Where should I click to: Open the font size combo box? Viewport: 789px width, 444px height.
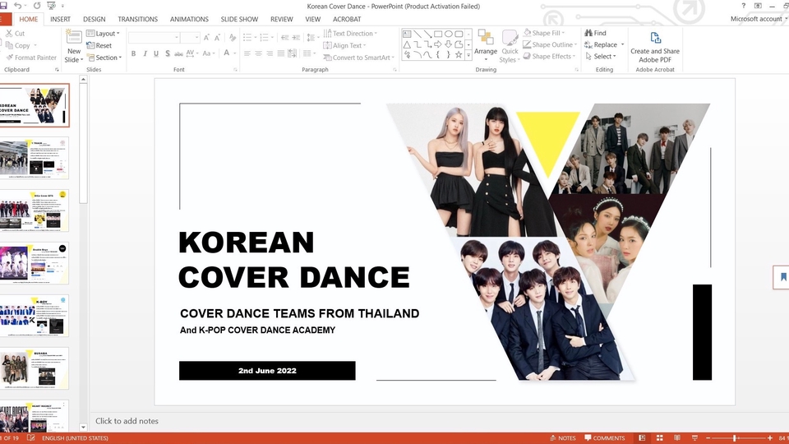[191, 38]
